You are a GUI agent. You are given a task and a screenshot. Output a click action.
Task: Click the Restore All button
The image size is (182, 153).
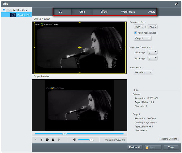click(x=135, y=147)
